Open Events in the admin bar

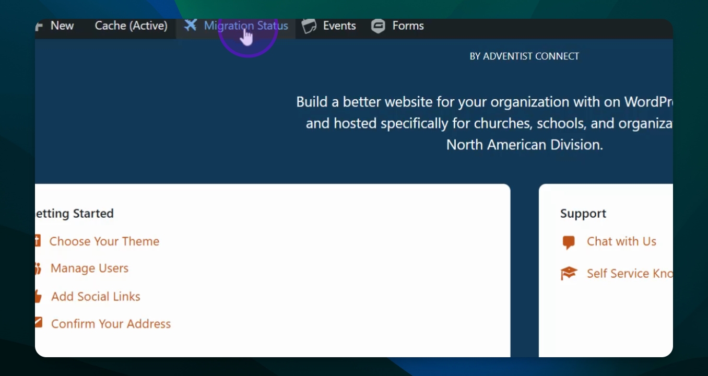(339, 26)
